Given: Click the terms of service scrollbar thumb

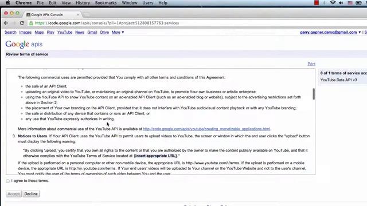Looking at the screenshot, I should tap(314, 94).
